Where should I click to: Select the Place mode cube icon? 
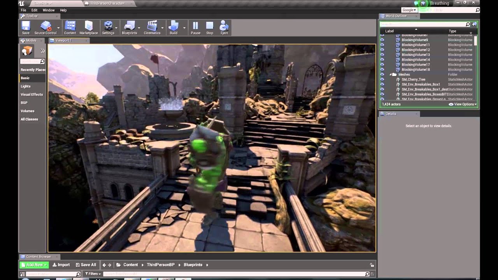point(27,51)
